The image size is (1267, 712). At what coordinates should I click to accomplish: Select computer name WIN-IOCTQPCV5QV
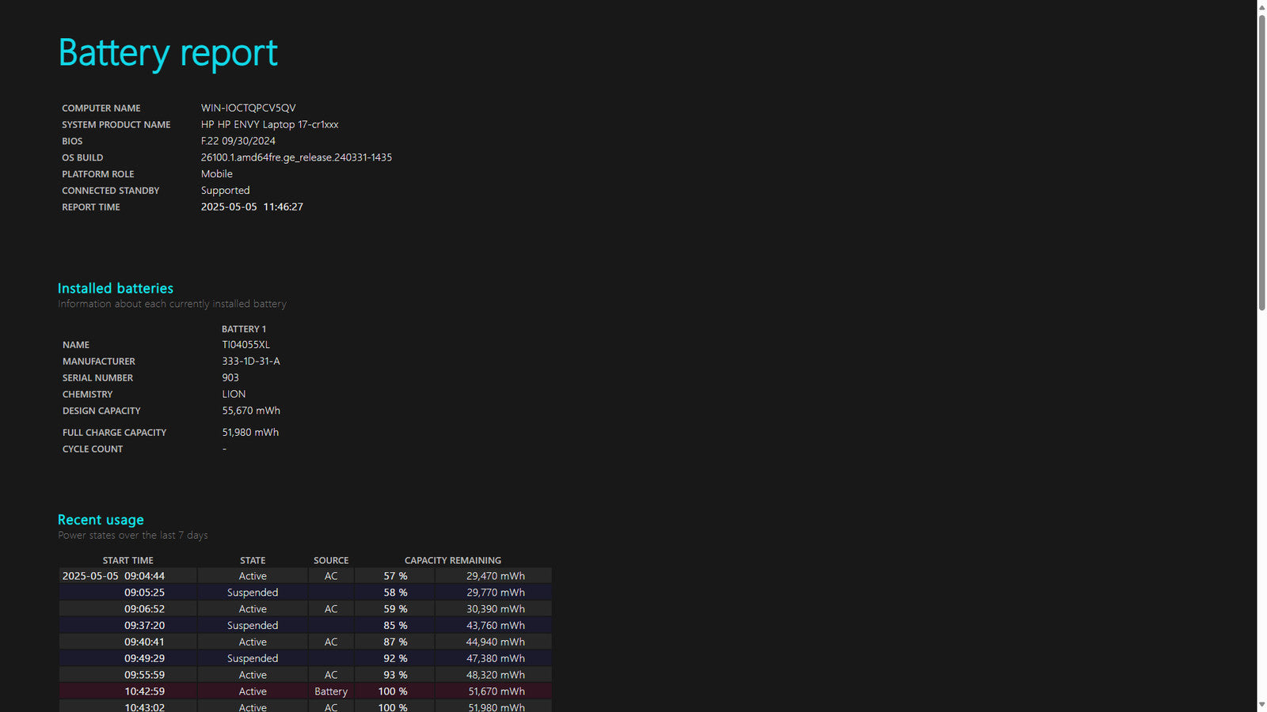248,108
